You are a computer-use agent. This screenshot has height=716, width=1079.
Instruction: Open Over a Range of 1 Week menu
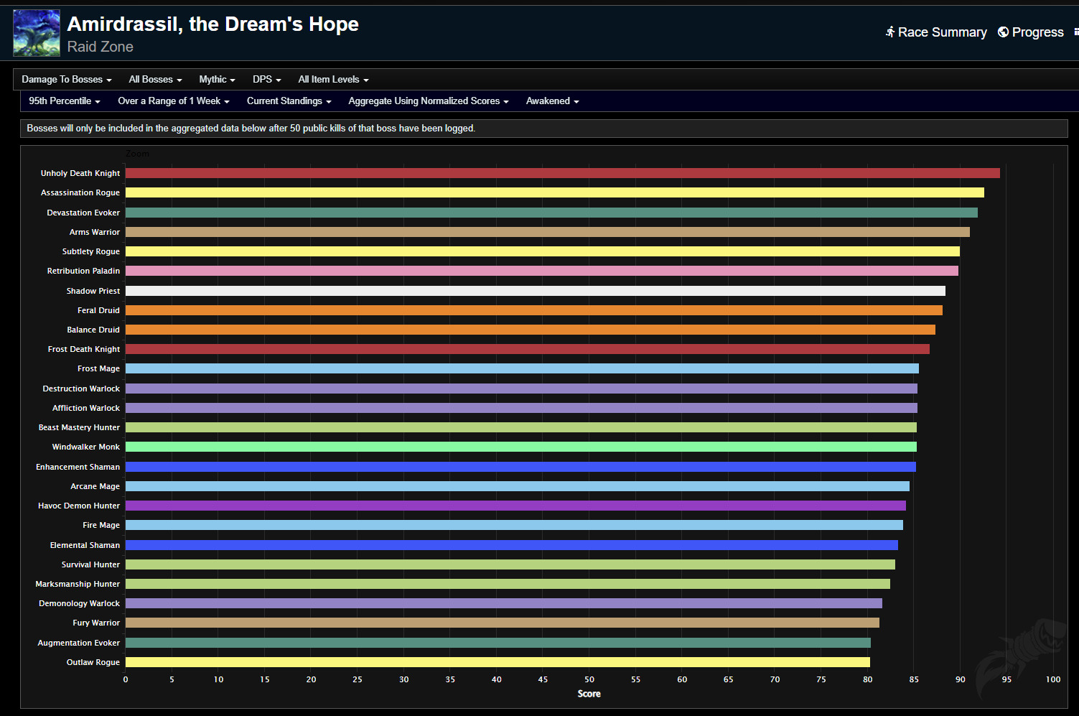173,101
